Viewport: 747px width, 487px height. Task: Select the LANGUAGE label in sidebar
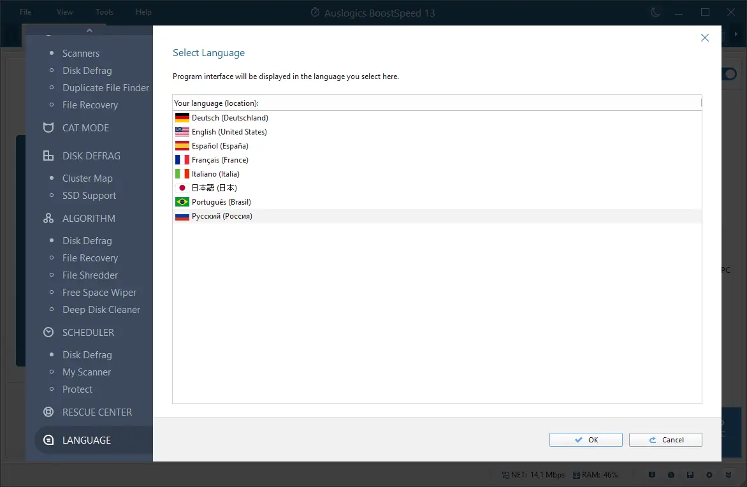(x=87, y=440)
